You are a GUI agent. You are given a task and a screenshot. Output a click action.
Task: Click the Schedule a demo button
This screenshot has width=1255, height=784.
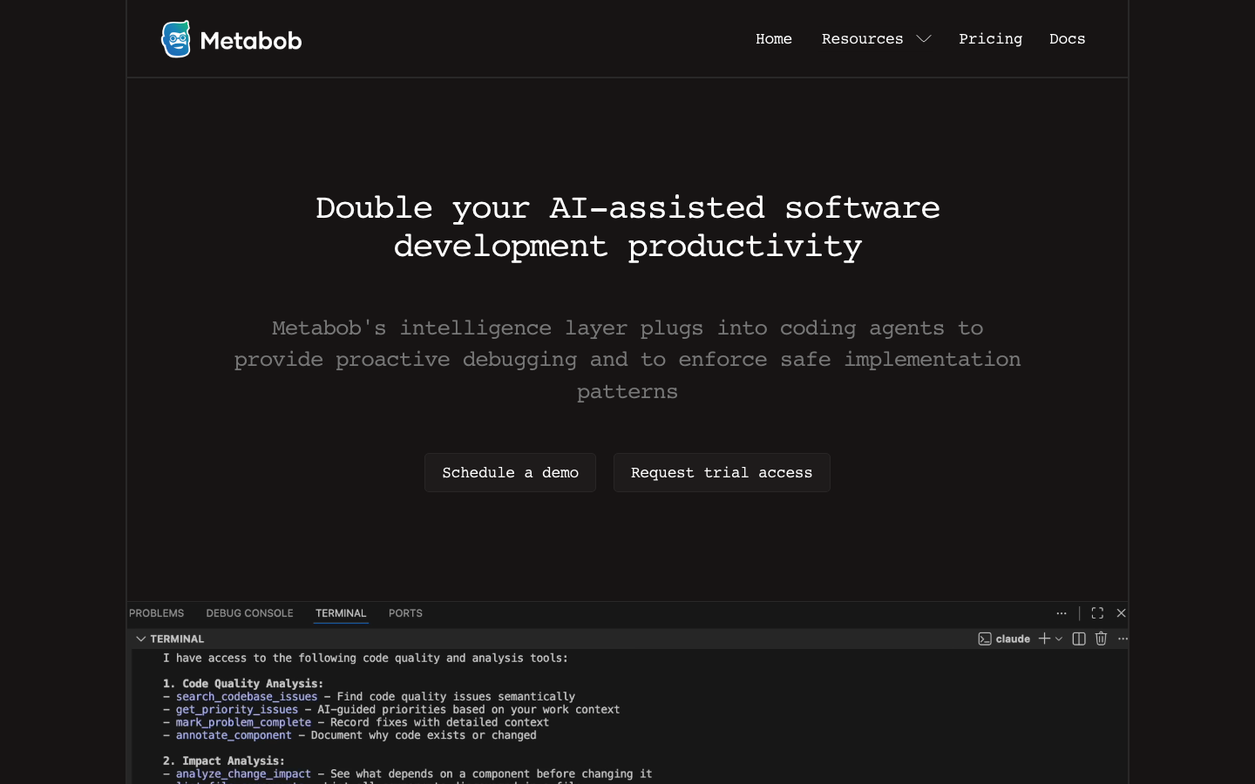pyautogui.click(x=510, y=472)
